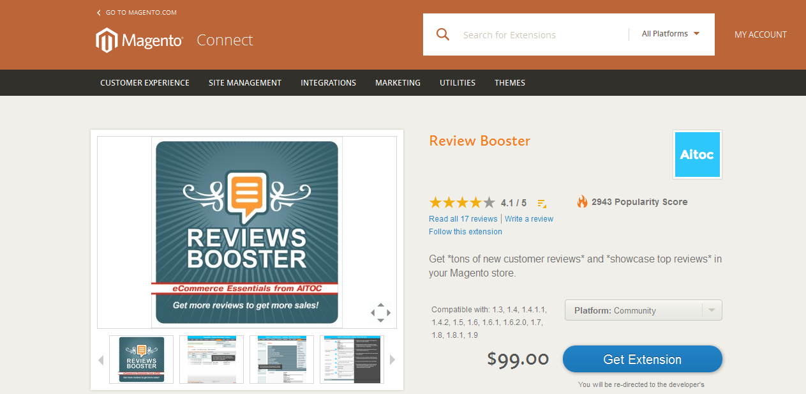Click the back chevron beside Go to Magento.com
Screen dimensions: 806x394
(x=99, y=13)
